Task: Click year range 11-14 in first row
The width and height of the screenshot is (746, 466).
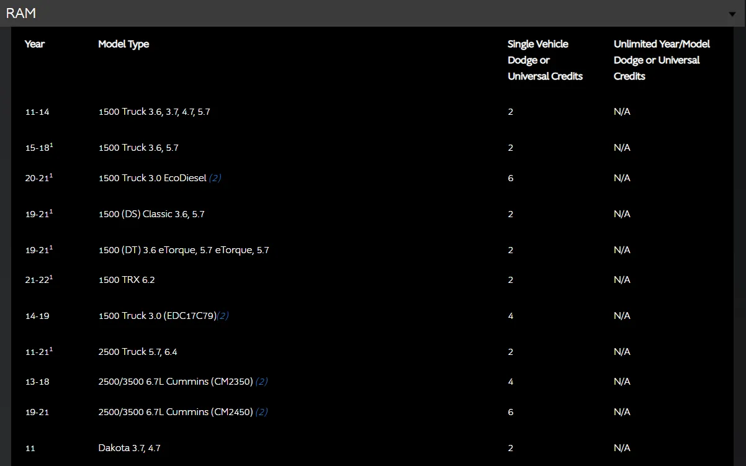Action: click(37, 112)
